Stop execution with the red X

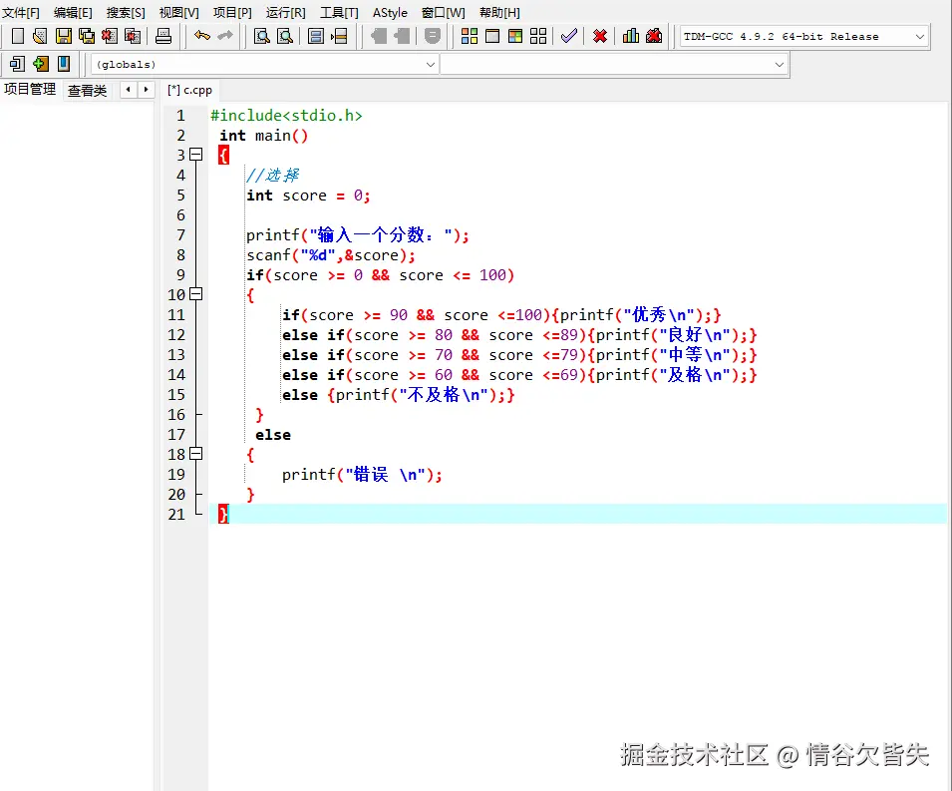(600, 37)
